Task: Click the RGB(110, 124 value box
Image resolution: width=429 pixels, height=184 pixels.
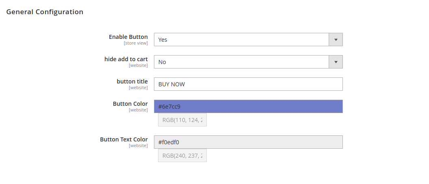Action: click(x=182, y=120)
